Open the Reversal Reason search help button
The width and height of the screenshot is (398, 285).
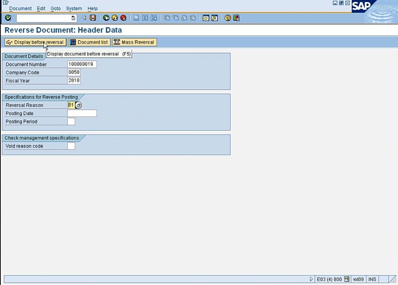(x=79, y=105)
